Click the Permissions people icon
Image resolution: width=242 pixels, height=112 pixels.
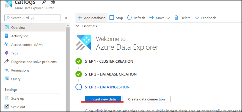(x=7, y=70)
